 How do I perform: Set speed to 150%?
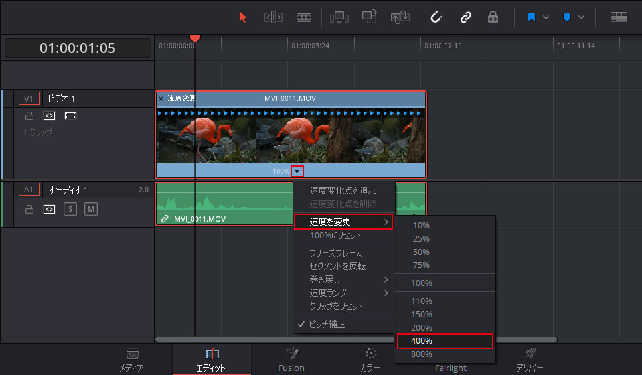pos(445,314)
